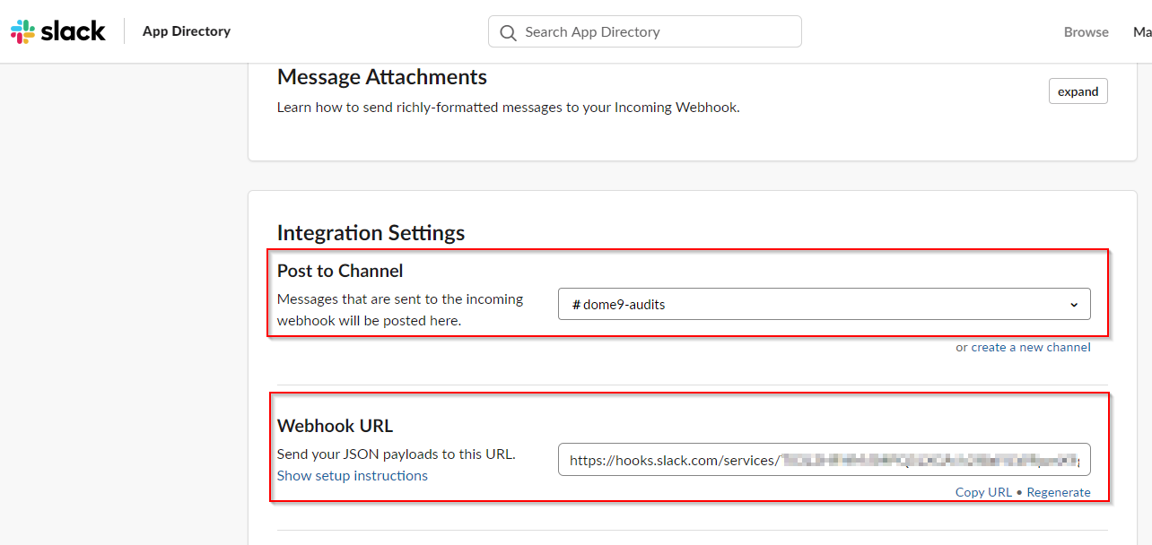Click the search magnifier icon
This screenshot has width=1152, height=545.
click(509, 32)
